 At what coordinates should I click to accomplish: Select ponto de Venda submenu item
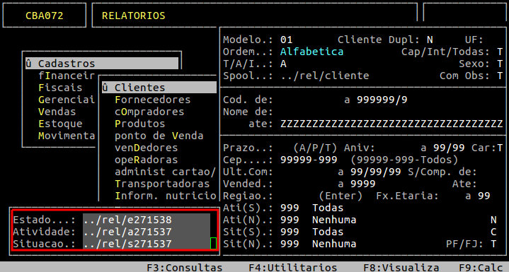point(159,136)
